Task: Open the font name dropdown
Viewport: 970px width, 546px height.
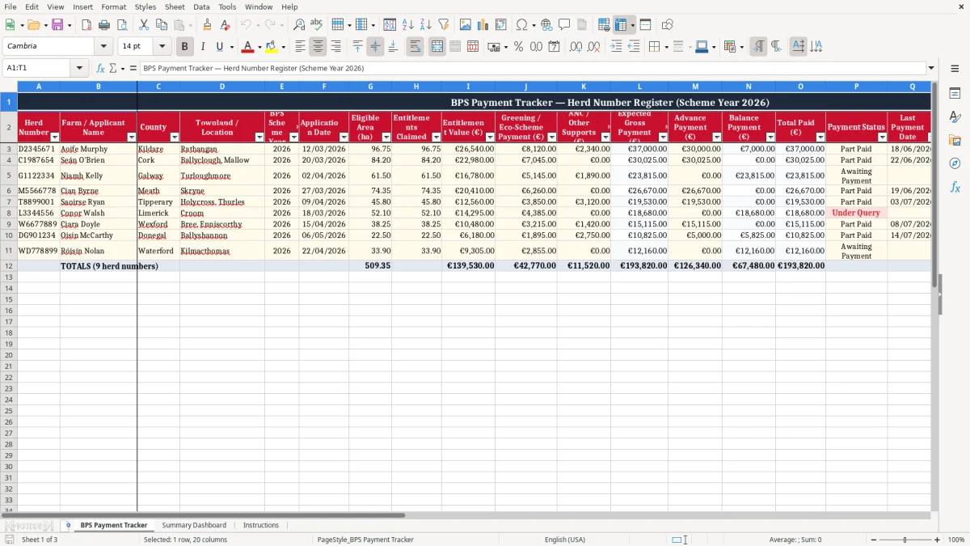Action: 103,47
